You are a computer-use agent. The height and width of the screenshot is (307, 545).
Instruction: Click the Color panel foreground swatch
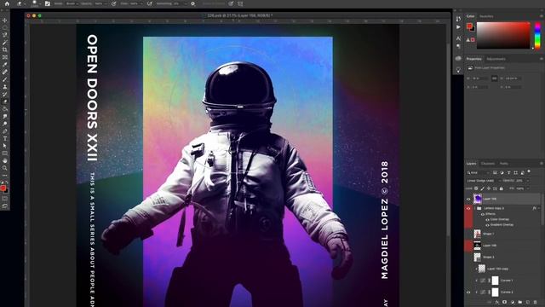point(469,26)
